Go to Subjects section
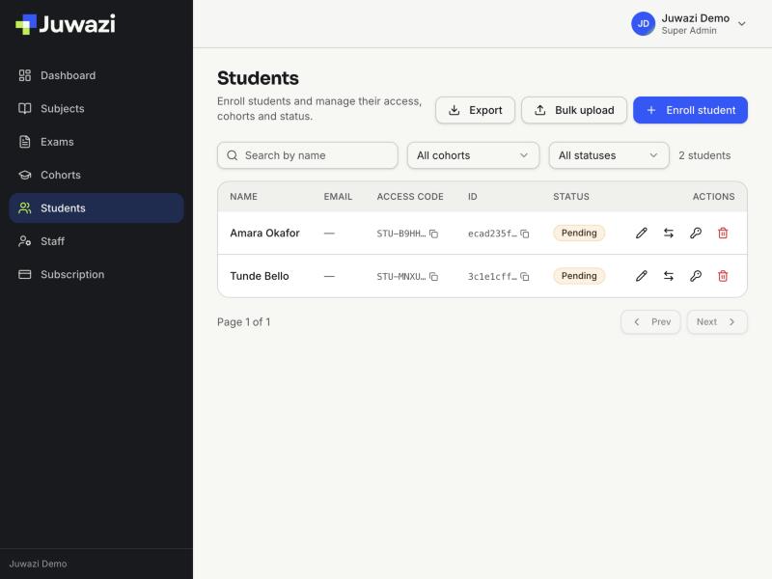 pyautogui.click(x=96, y=108)
